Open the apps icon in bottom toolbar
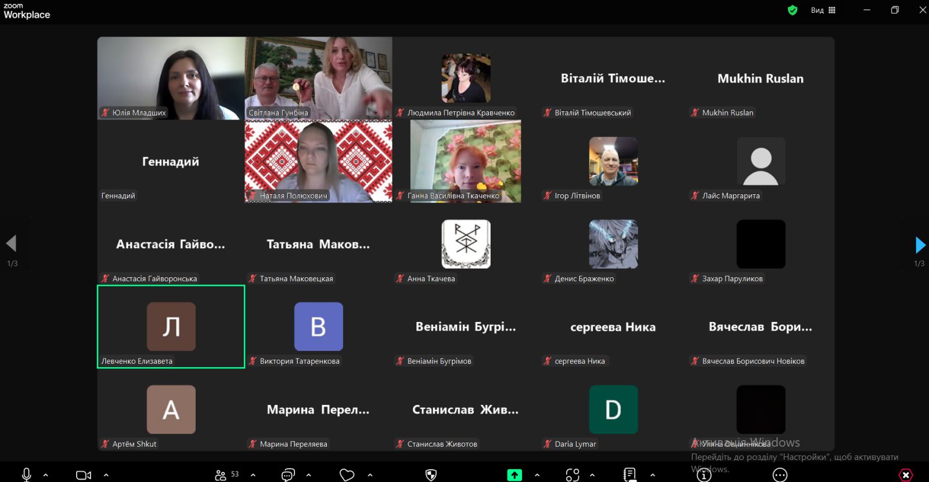 click(x=572, y=474)
